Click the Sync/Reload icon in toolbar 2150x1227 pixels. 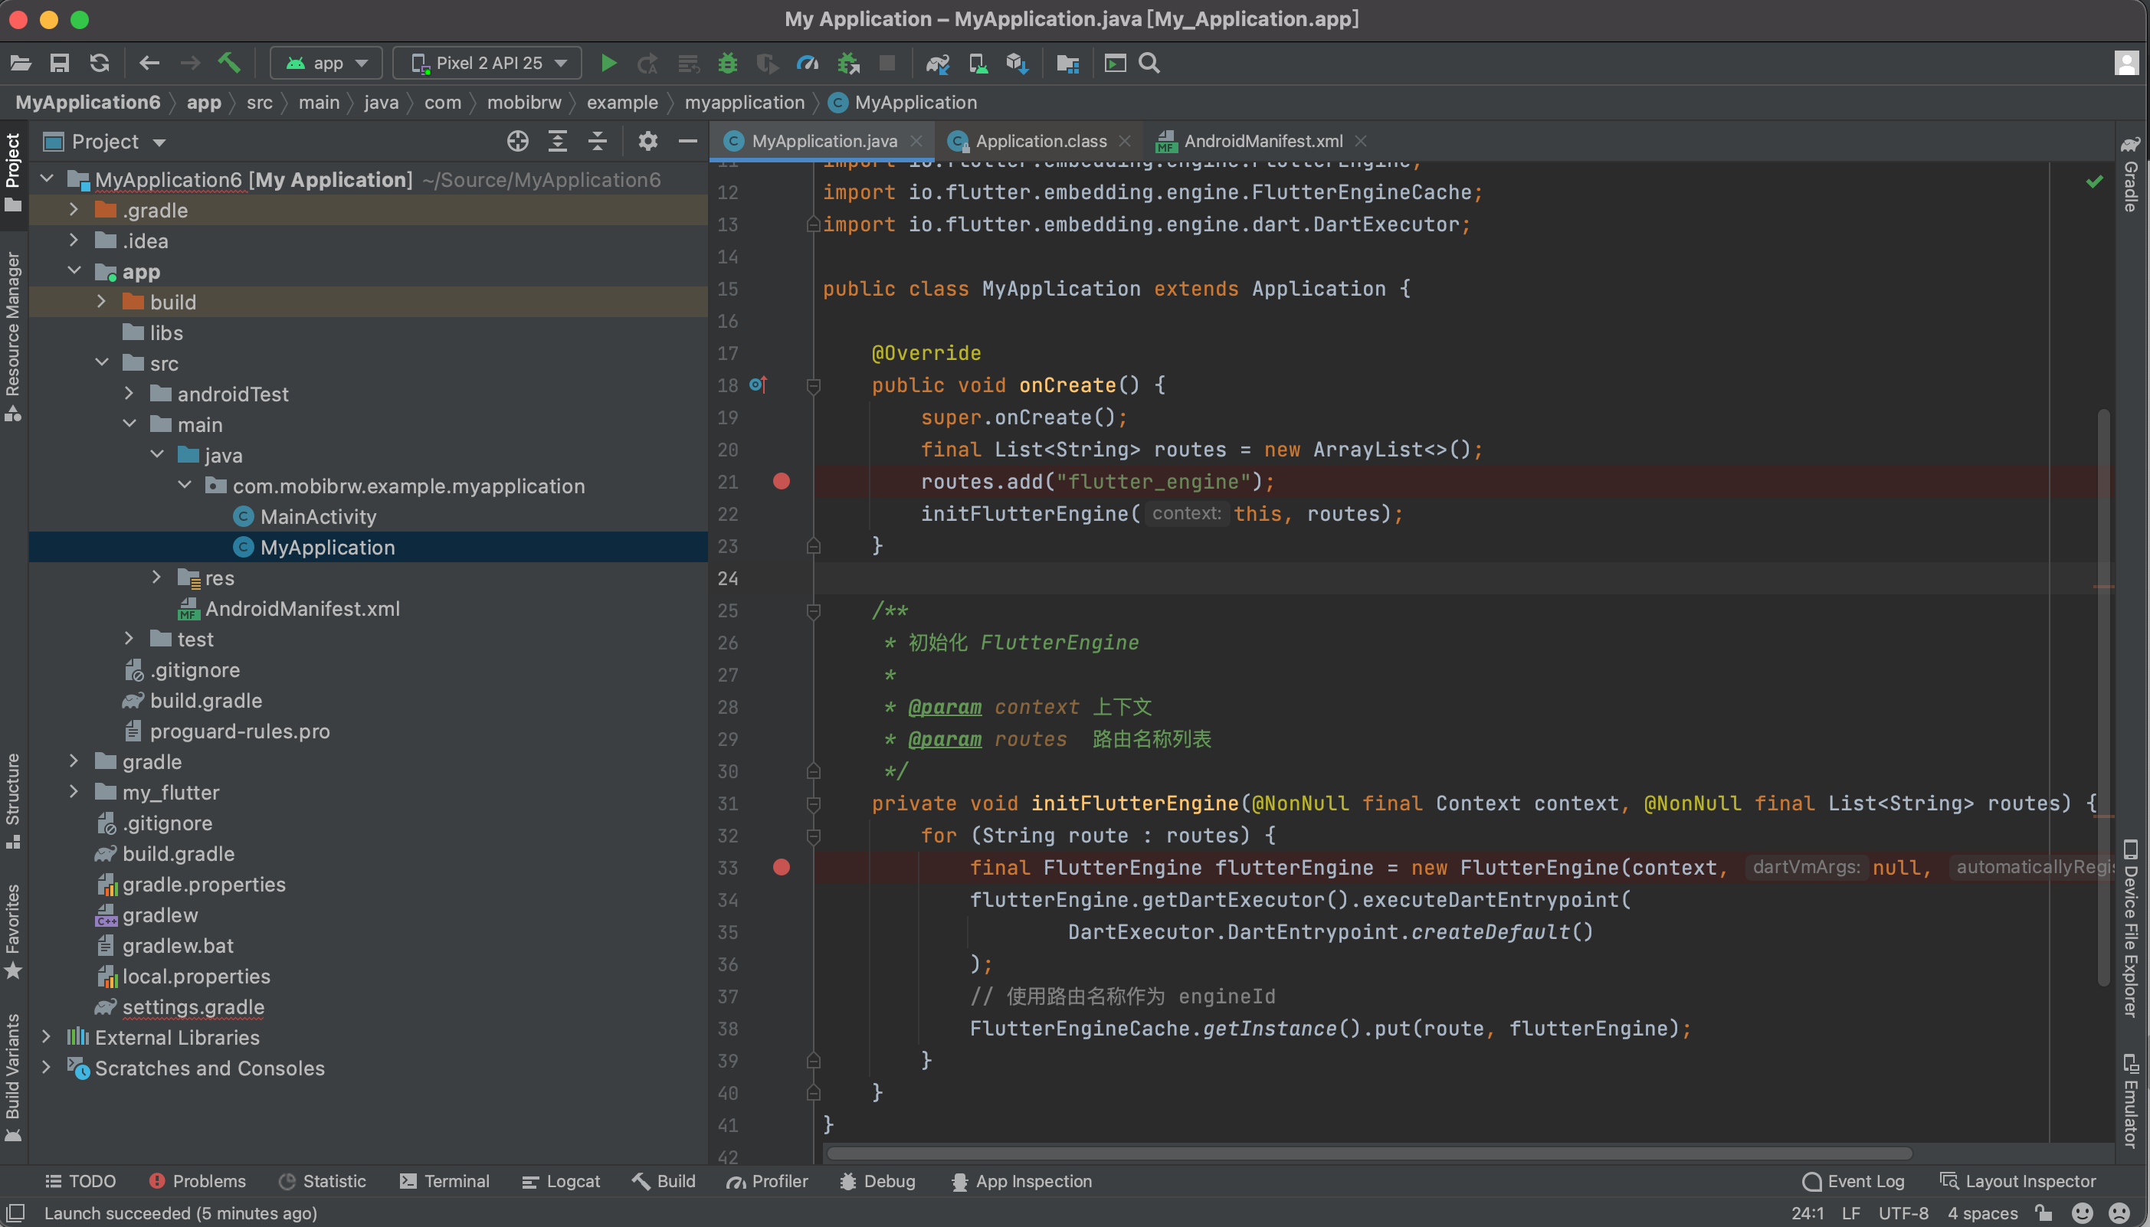pos(100,64)
